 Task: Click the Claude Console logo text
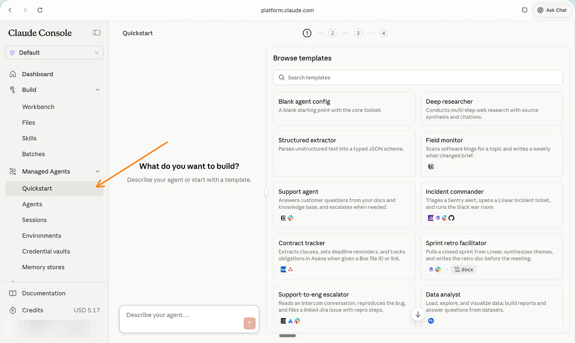pyautogui.click(x=40, y=33)
